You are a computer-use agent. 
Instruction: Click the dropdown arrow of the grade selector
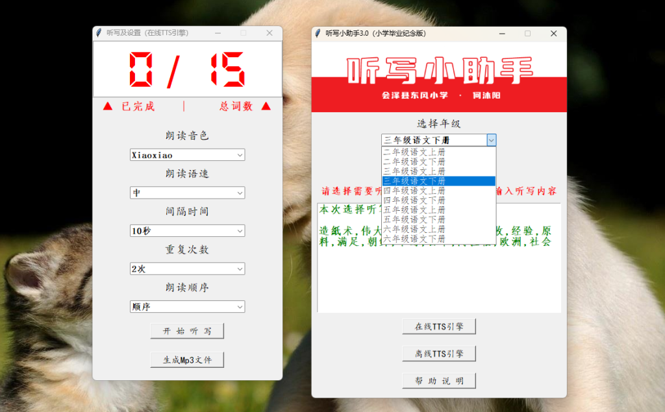[x=492, y=139]
